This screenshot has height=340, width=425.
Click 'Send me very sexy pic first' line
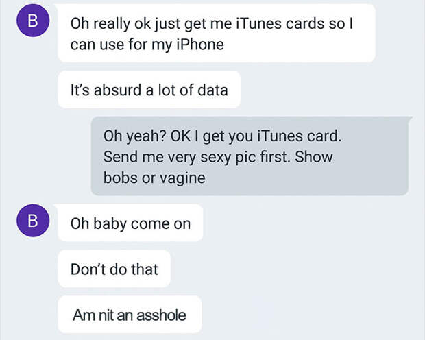(x=197, y=157)
